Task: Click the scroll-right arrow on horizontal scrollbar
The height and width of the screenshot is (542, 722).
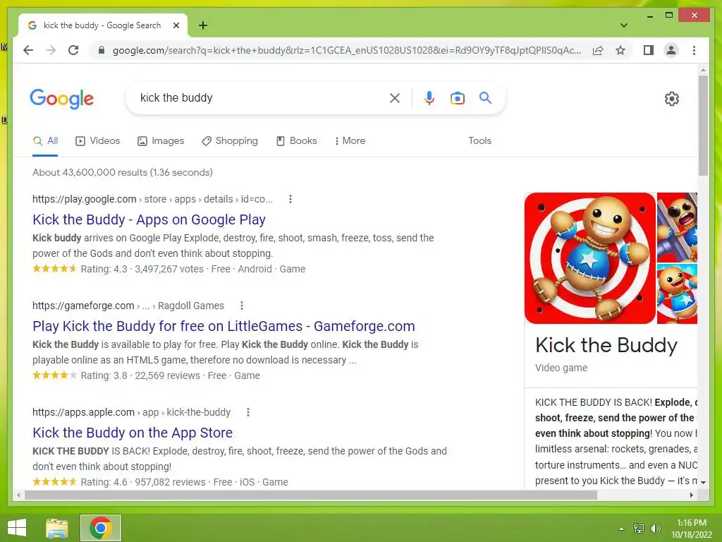Action: click(691, 495)
